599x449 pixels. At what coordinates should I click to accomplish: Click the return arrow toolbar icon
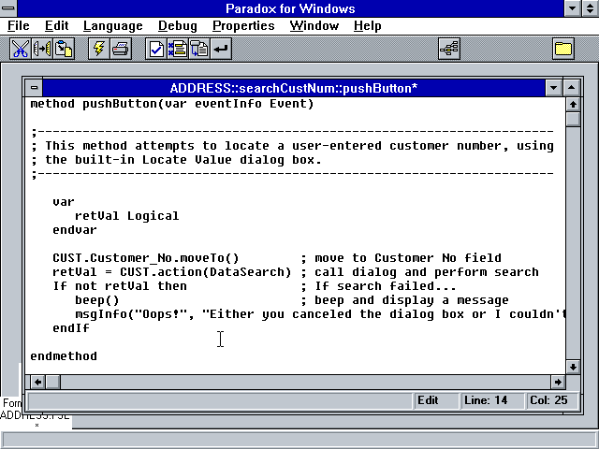pos(221,49)
